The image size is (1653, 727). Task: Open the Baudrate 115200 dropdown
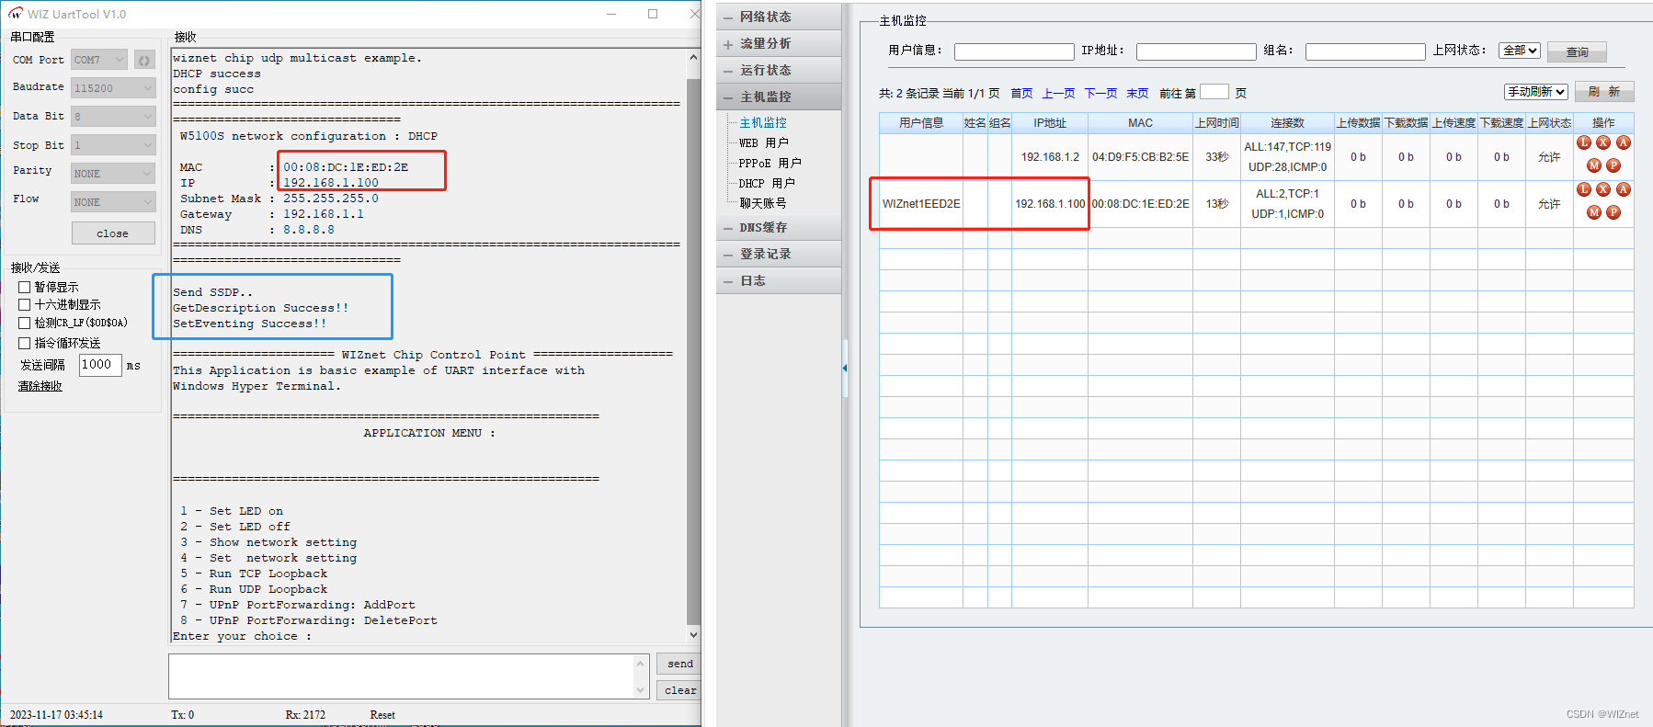[x=113, y=88]
